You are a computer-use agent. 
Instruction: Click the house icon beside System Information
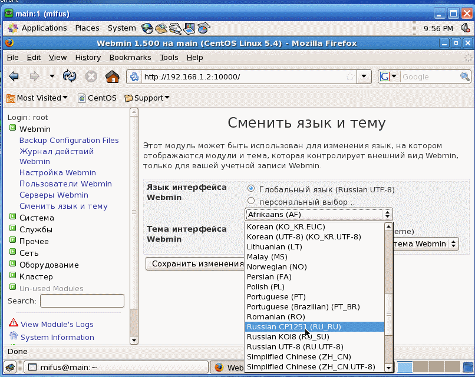(x=14, y=336)
